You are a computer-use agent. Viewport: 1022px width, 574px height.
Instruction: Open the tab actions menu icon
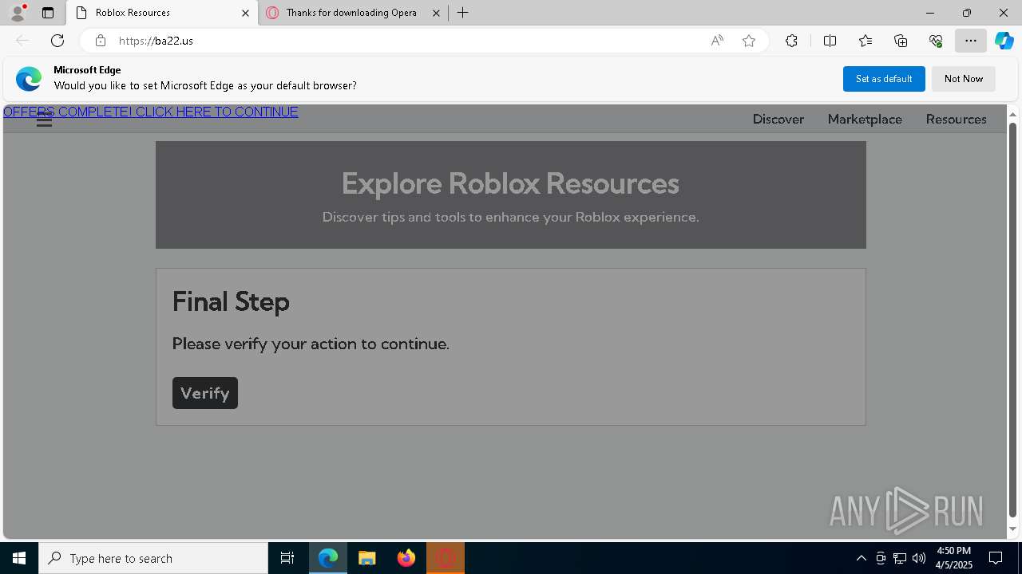(48, 13)
